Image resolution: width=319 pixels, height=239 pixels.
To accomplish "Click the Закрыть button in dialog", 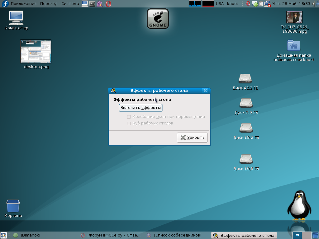I will pyautogui.click(x=192, y=138).
